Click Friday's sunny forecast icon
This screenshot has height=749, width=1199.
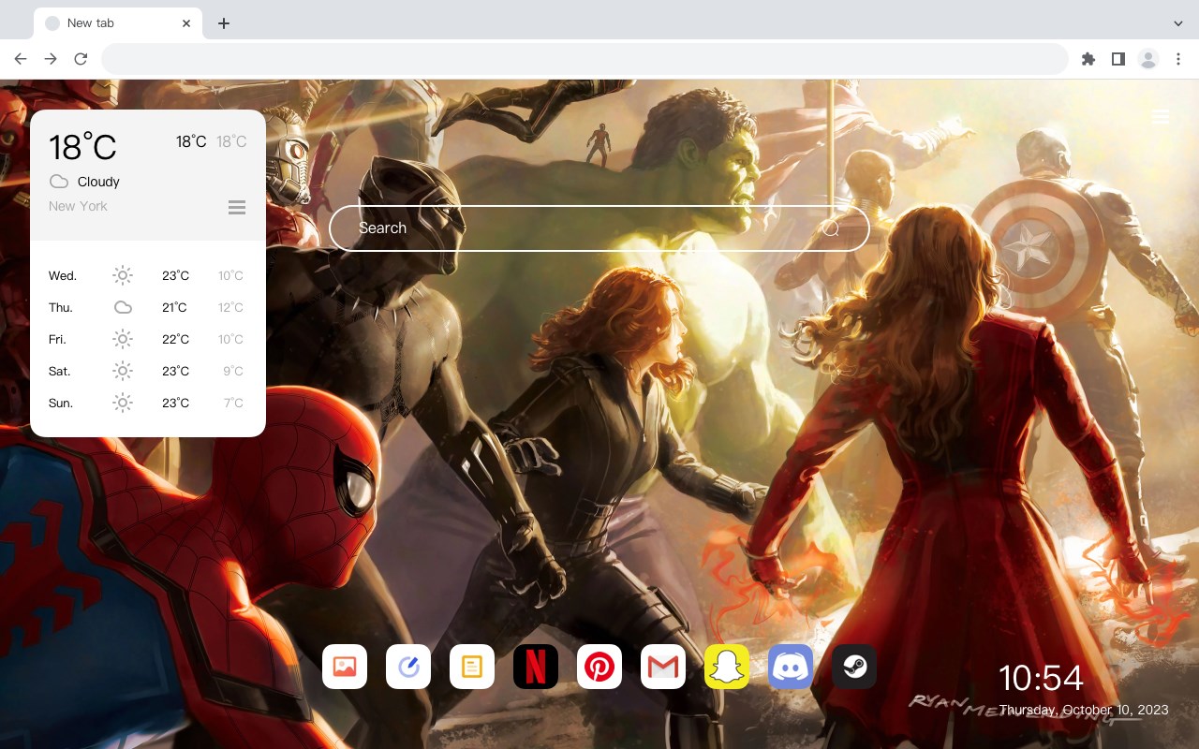point(123,339)
